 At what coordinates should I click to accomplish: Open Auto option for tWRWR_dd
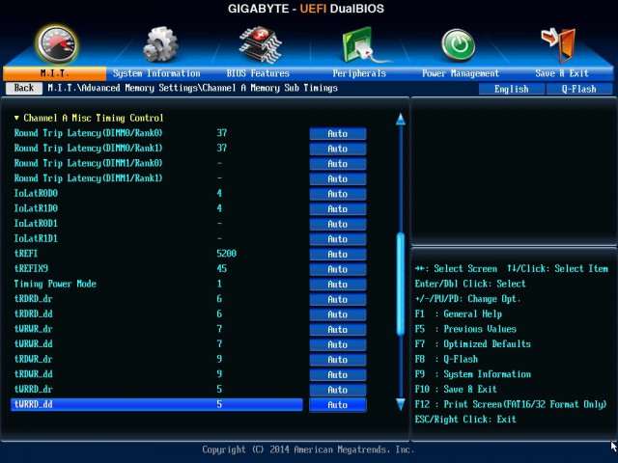pos(338,344)
